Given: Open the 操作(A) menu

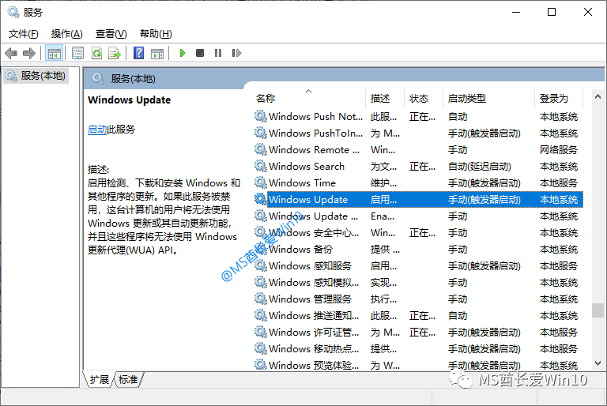Looking at the screenshot, I should point(67,34).
